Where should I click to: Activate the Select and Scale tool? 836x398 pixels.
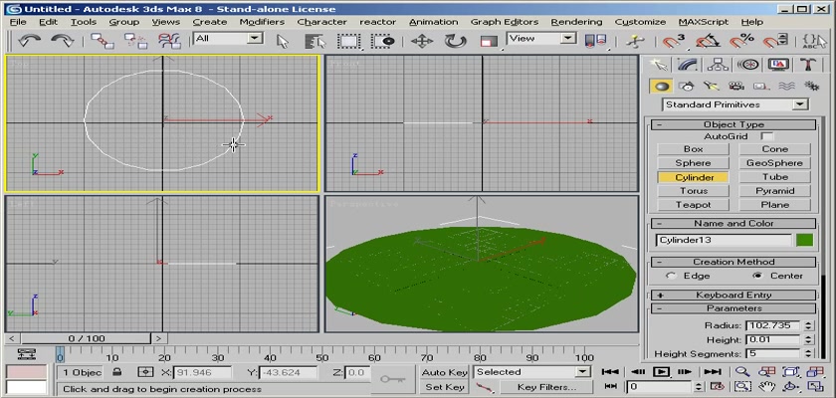489,41
